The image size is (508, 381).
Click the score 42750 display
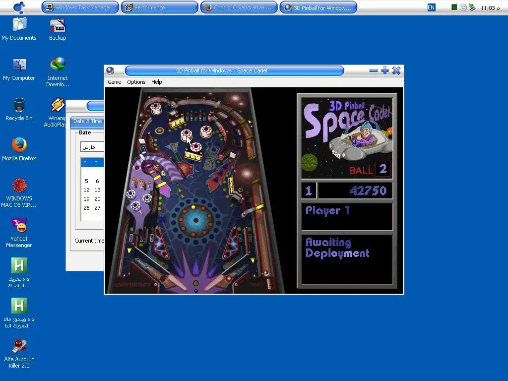355,190
